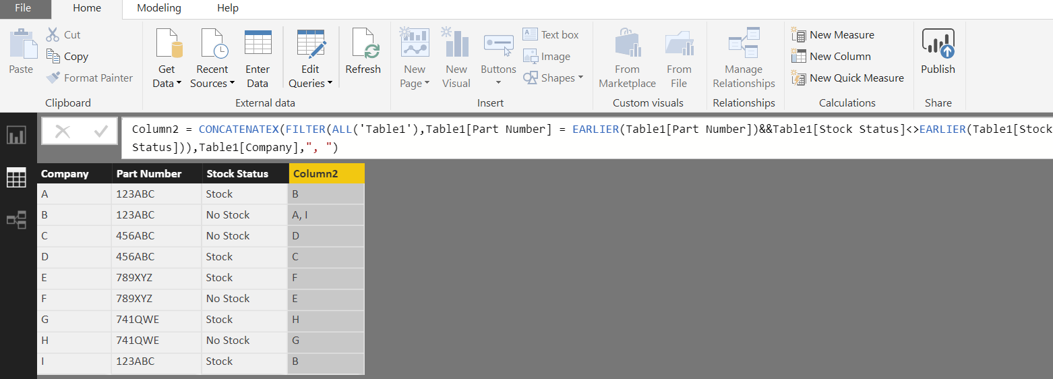The image size is (1053, 379).
Task: Create a New Quick Measure
Action: (847, 78)
